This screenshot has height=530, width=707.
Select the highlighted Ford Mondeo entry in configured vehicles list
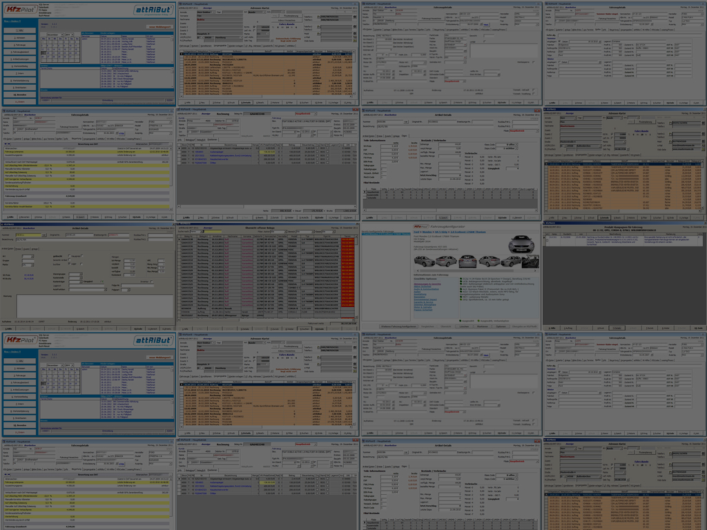coord(386,234)
